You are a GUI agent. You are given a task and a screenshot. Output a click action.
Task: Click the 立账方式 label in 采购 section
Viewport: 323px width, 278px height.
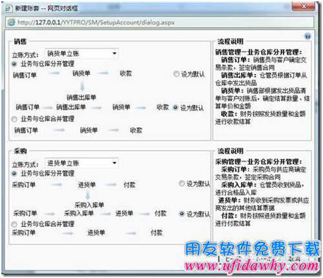[x=25, y=164]
